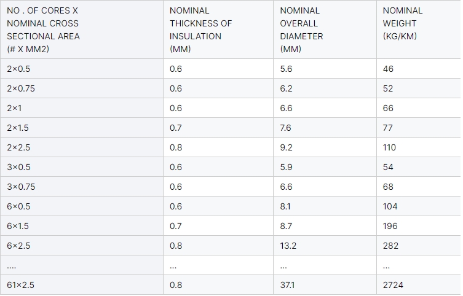
Task: Select the 282 weight cell
Action: [x=419, y=246]
